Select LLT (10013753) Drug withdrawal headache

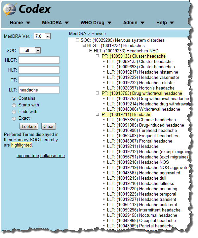click(x=148, y=99)
